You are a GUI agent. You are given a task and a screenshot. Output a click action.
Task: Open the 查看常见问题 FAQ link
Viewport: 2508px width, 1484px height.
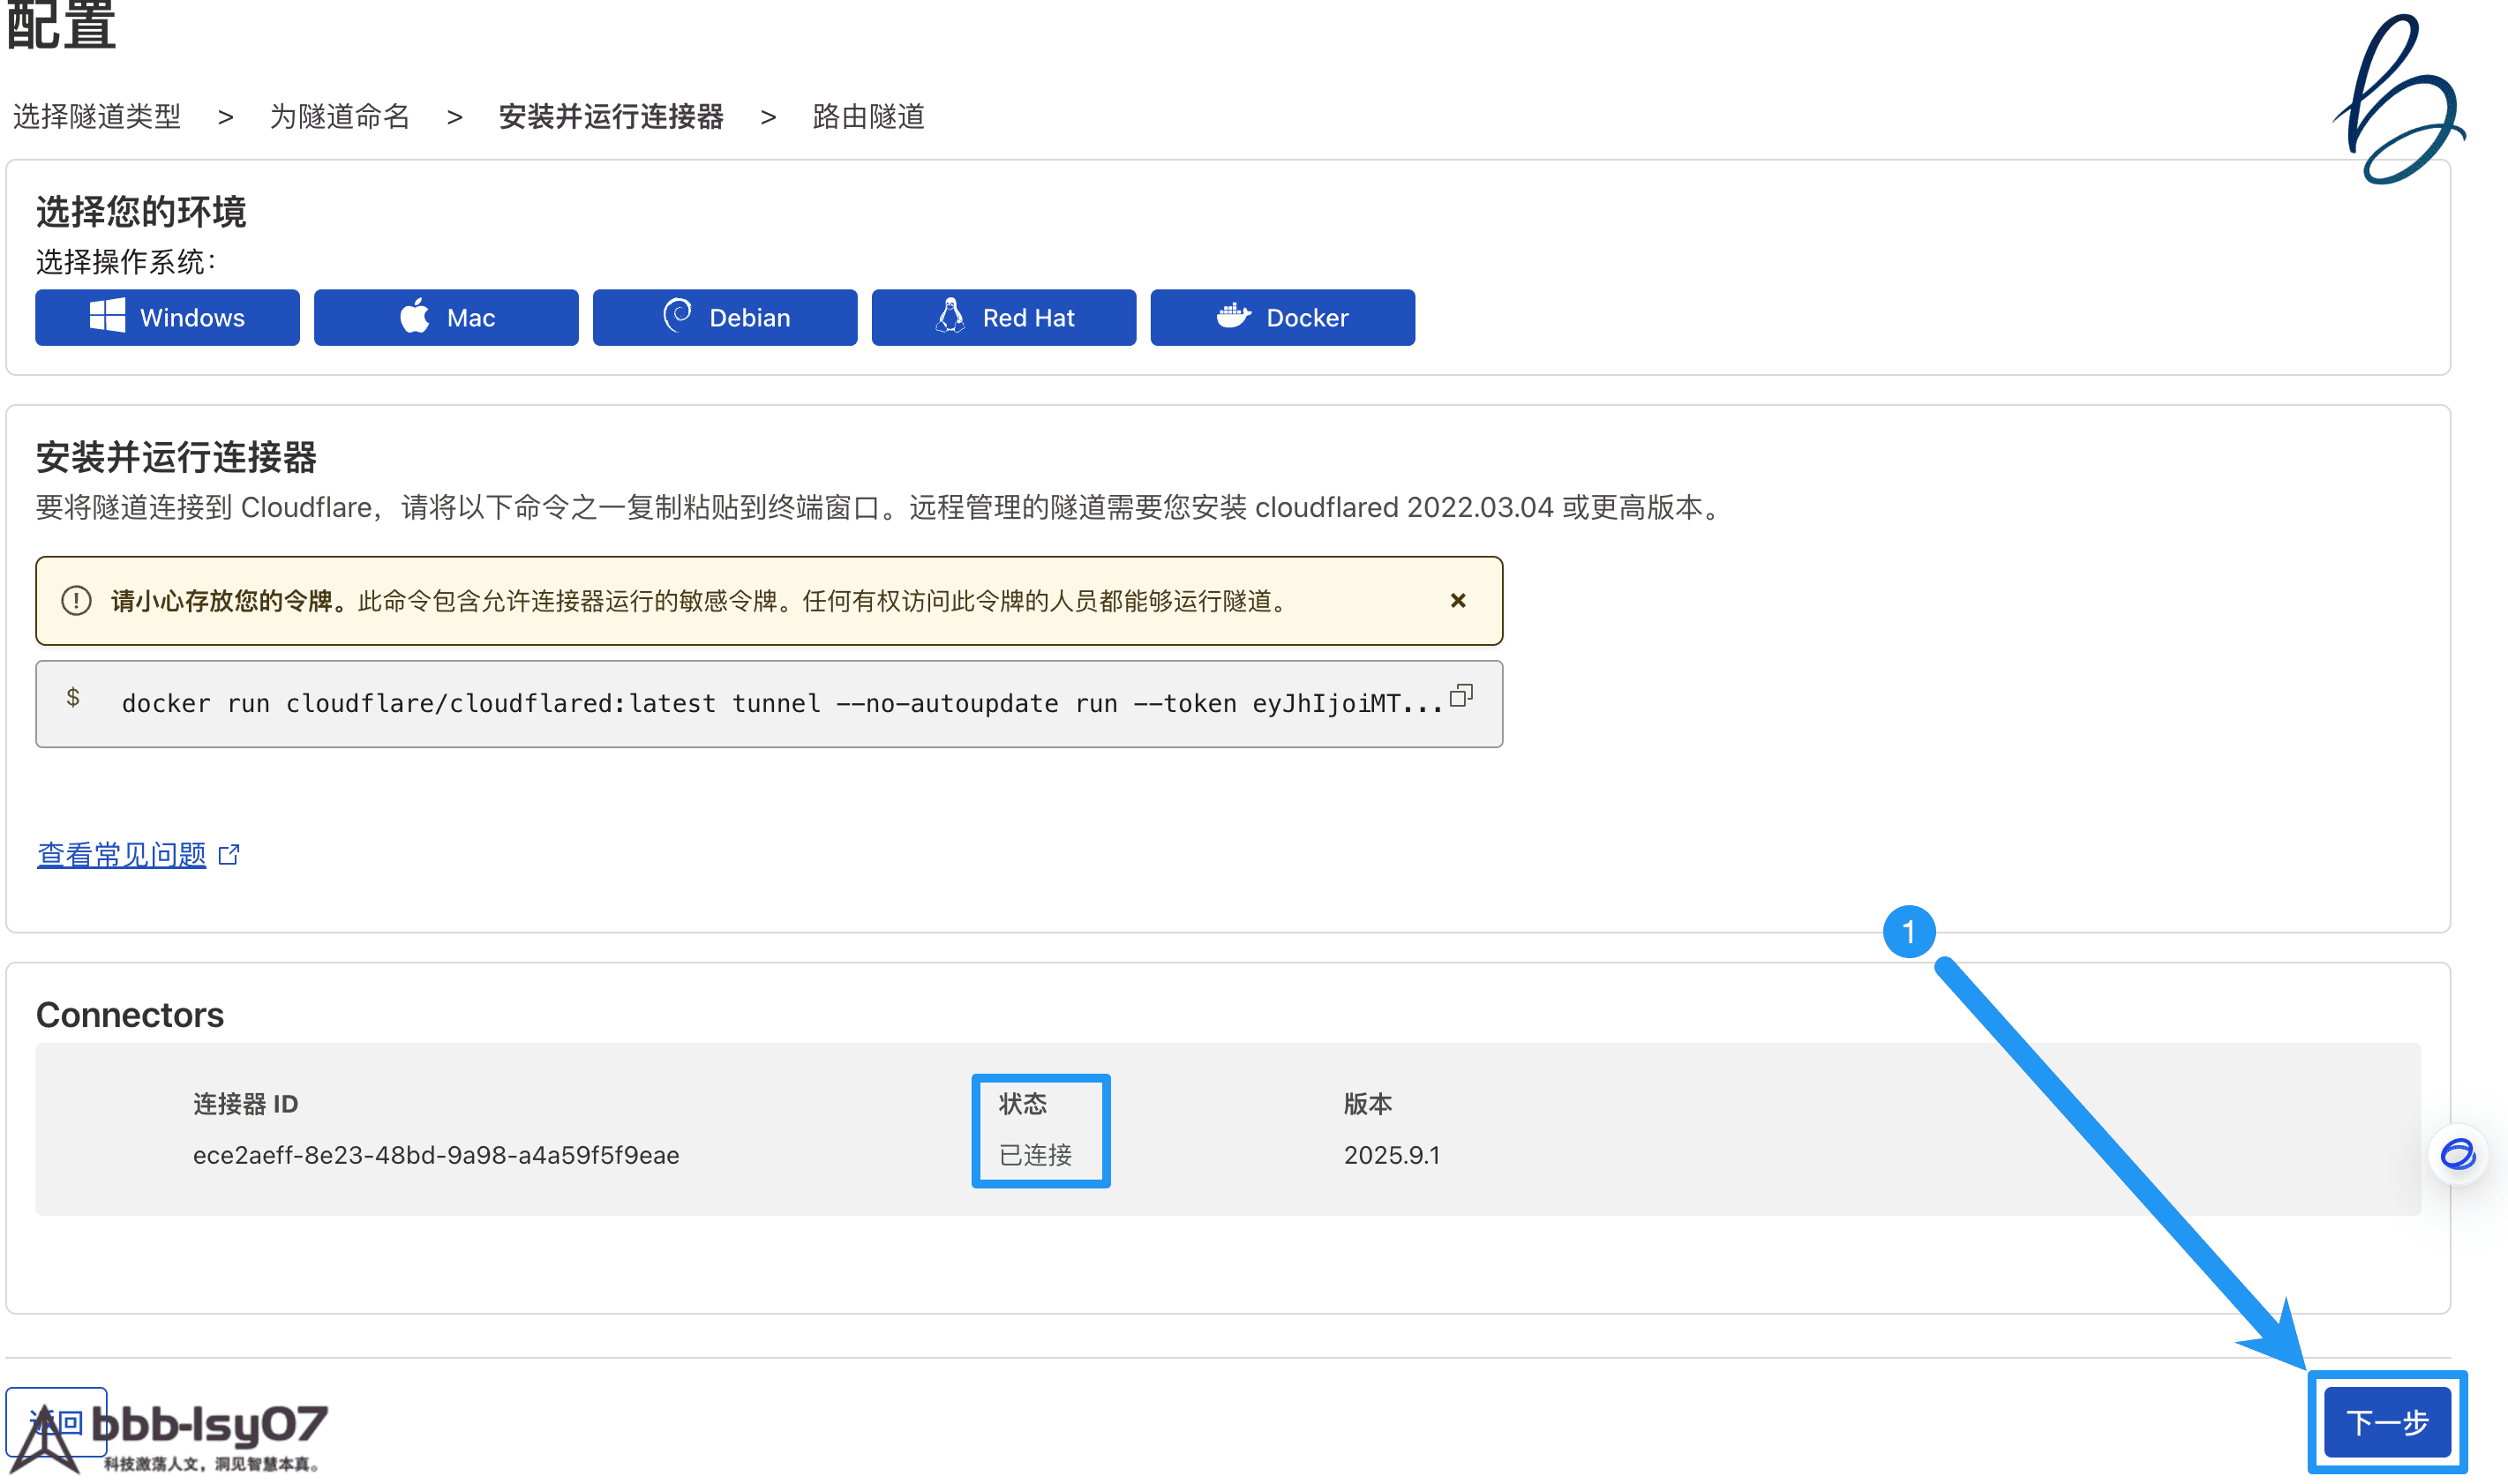tap(121, 854)
